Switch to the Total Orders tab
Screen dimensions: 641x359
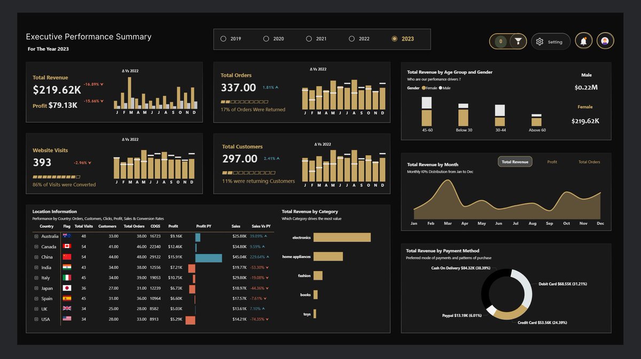click(x=589, y=162)
